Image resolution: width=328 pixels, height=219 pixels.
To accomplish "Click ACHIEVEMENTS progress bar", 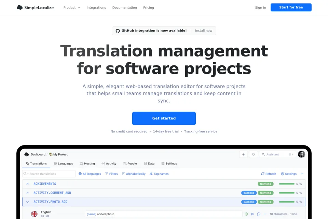I will 287,184.
